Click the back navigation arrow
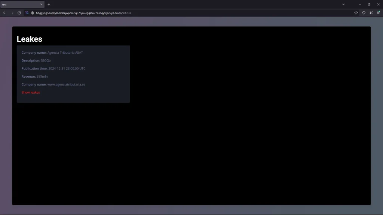 [x=4, y=13]
